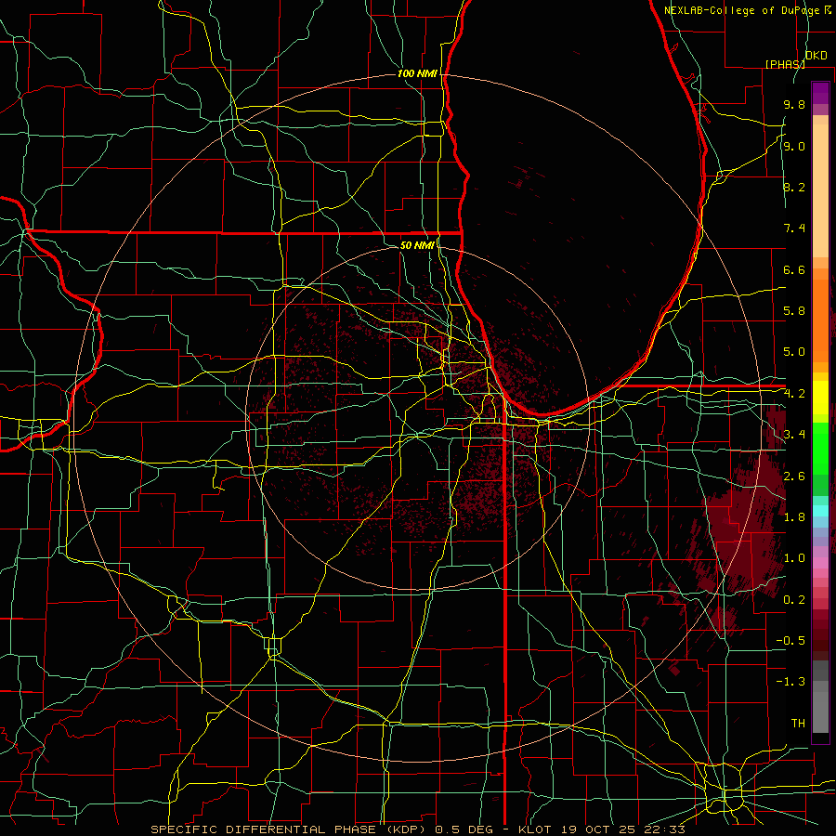Pick the purple segment atop the color bar
The width and height of the screenshot is (836, 836).
[x=820, y=93]
